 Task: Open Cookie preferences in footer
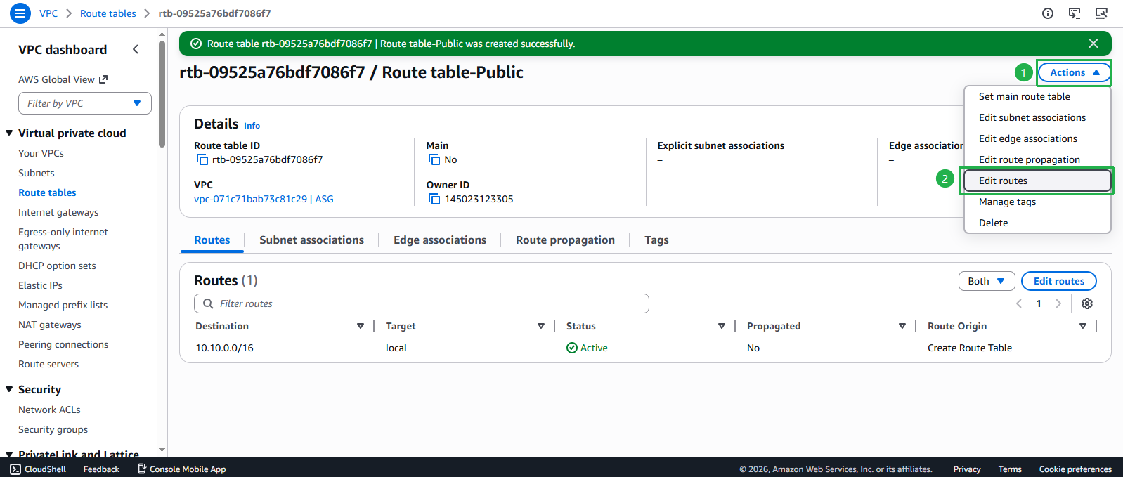[1075, 469]
